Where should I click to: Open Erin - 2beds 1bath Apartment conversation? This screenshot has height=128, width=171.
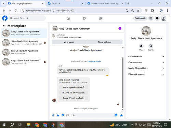(24, 52)
